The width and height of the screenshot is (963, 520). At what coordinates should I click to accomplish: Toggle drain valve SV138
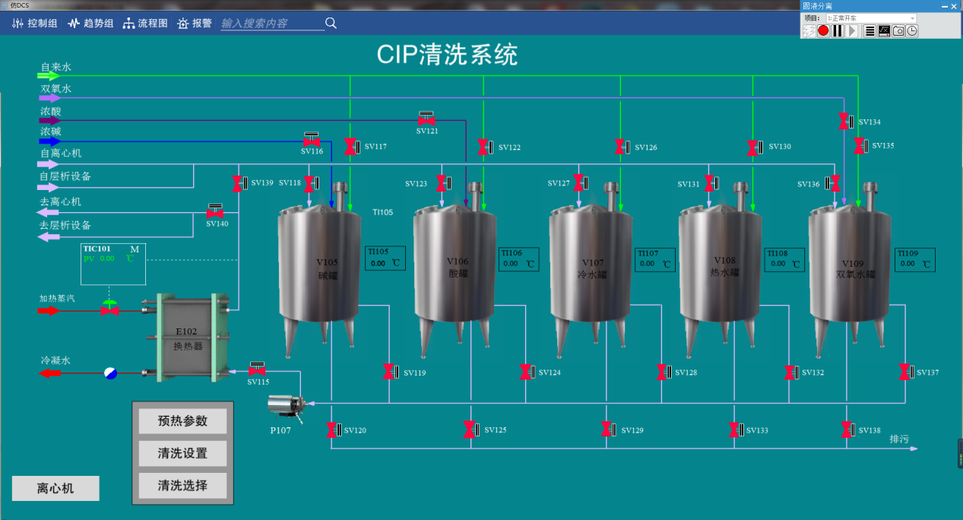point(846,430)
